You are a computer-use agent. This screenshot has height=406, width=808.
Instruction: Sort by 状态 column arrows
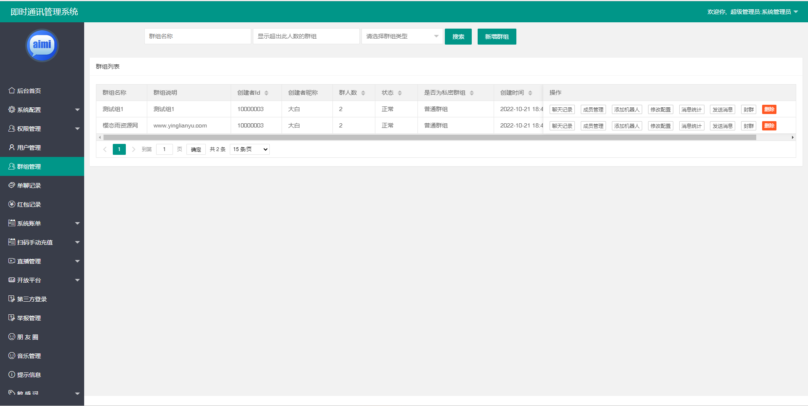click(x=400, y=93)
